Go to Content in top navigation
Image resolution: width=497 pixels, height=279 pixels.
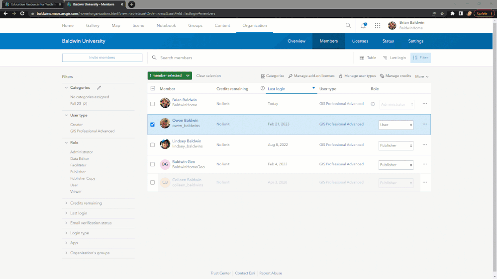222,26
